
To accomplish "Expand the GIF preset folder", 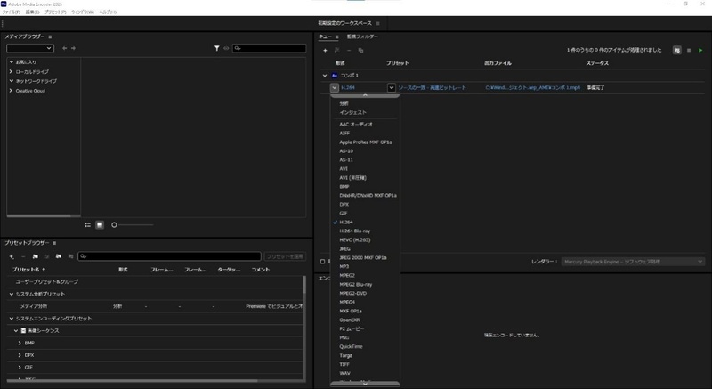I will [x=20, y=368].
